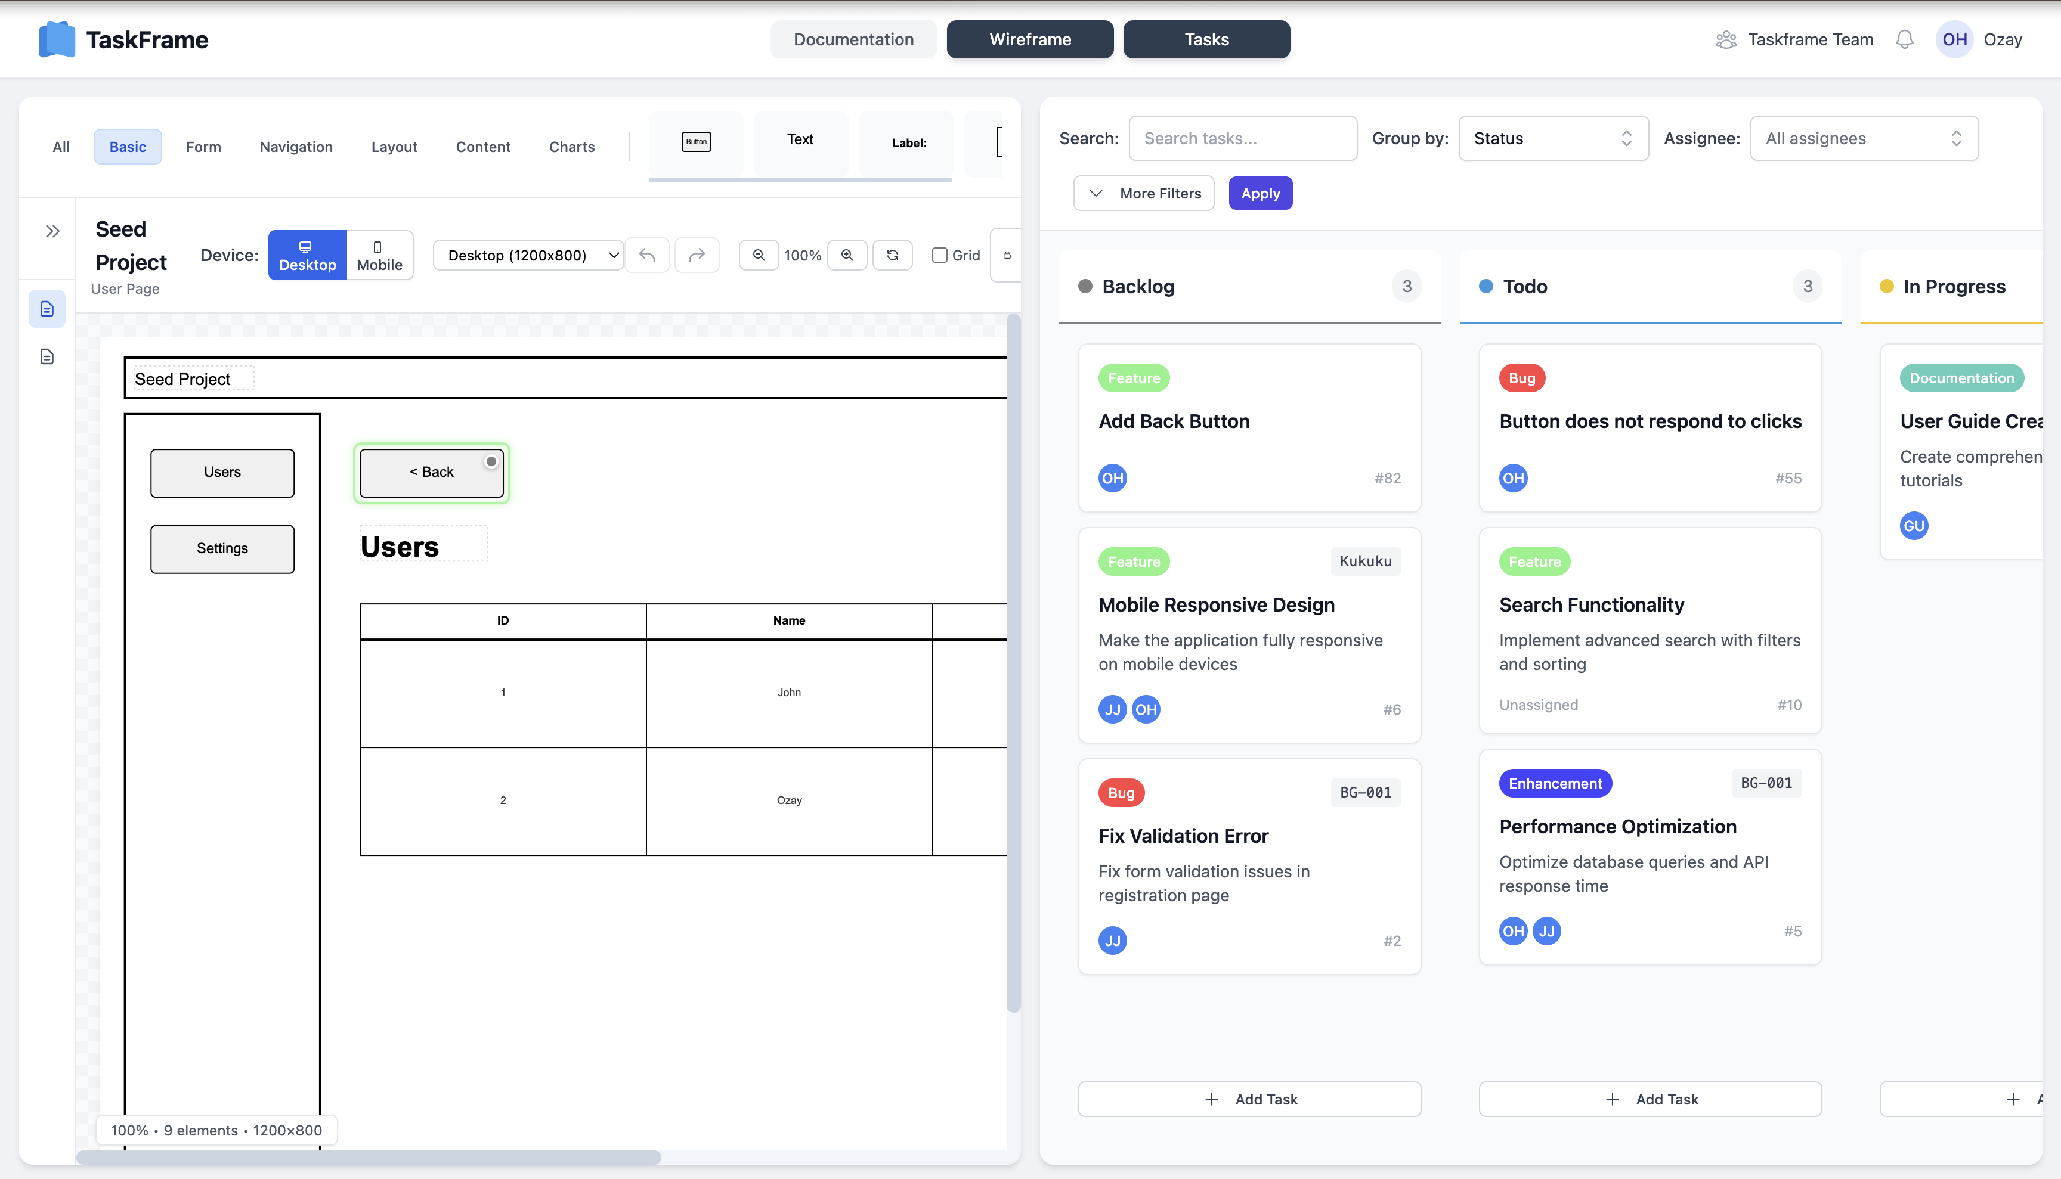Click the redo arrow icon
This screenshot has width=2061, height=1179.
point(697,255)
